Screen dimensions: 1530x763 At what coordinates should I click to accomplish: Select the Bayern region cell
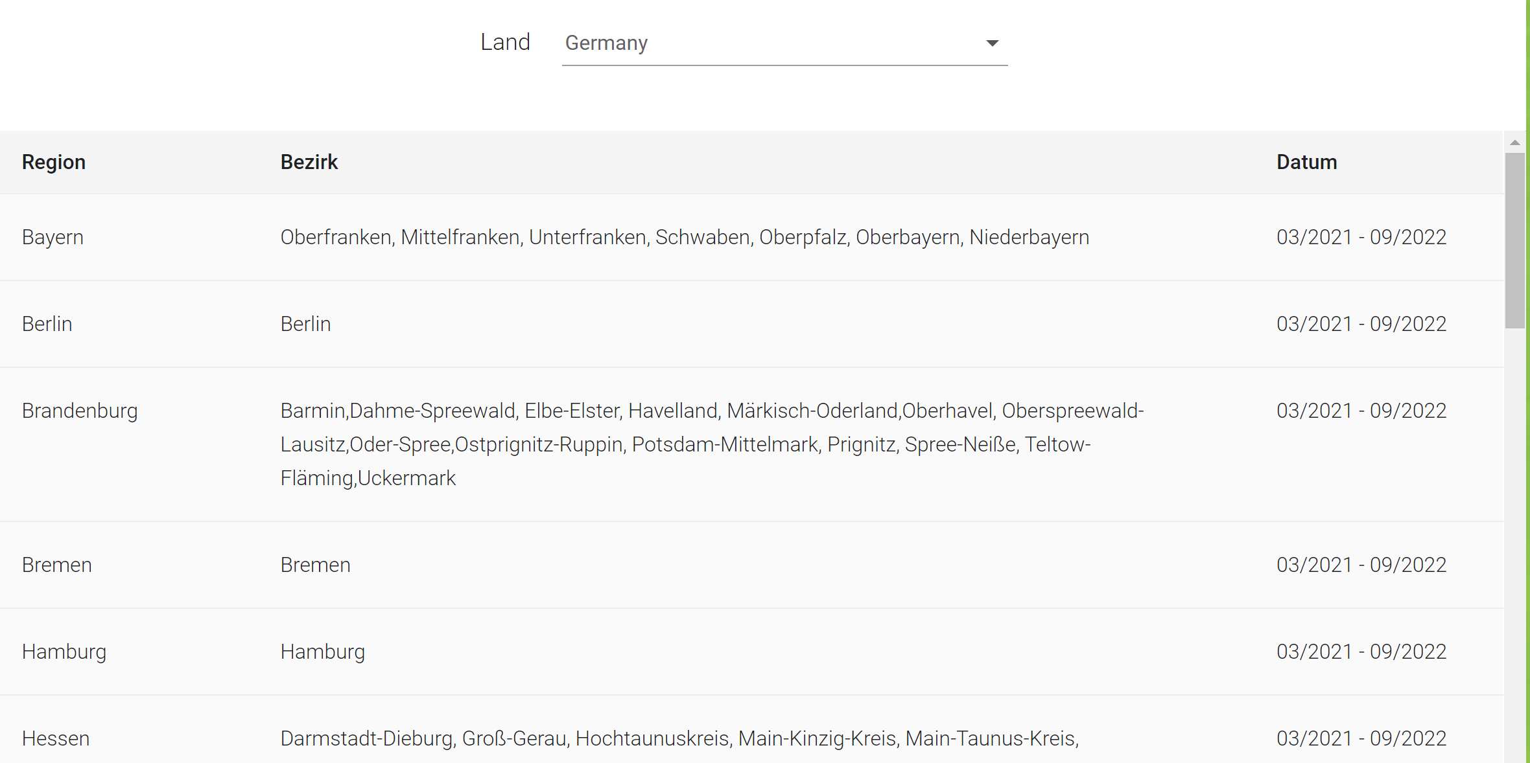click(53, 237)
